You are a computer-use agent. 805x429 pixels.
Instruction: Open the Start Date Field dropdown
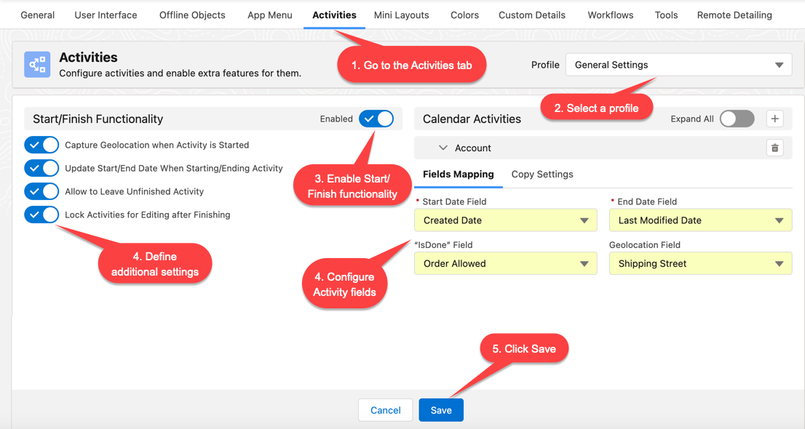(505, 220)
